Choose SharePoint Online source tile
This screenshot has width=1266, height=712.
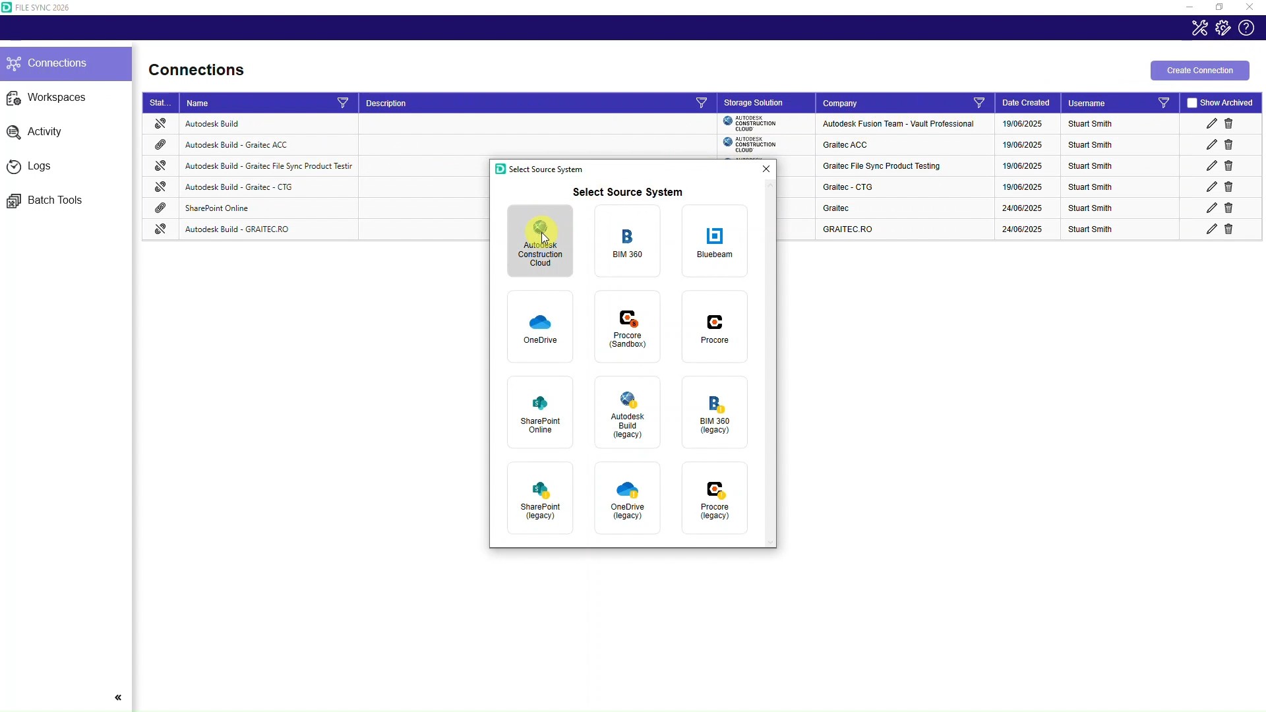click(540, 413)
